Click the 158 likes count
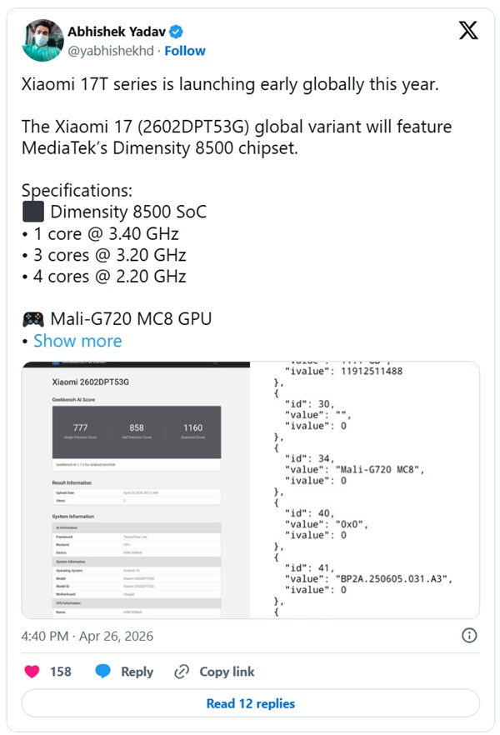The image size is (500, 735). tap(61, 672)
